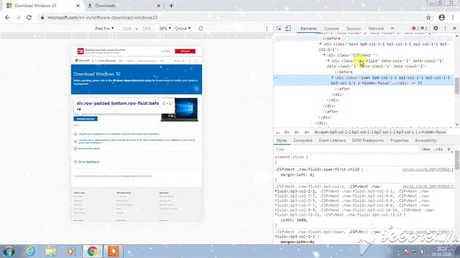460x258 pixels.
Task: Open File Explorer from taskbar
Action: coord(51,252)
